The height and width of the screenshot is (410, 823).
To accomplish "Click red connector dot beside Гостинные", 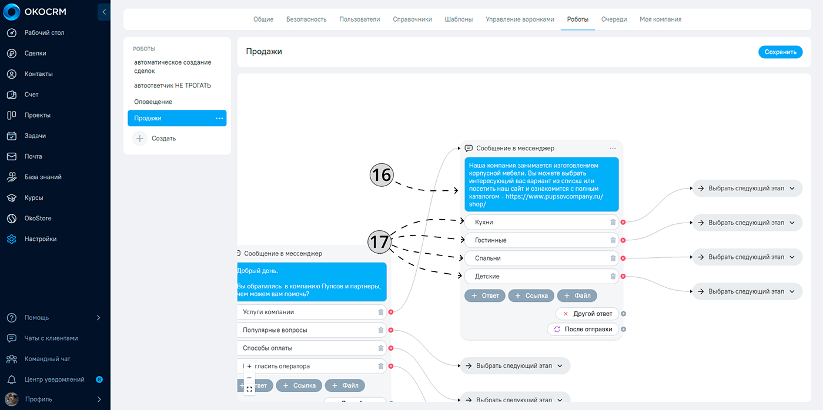I will click(x=623, y=240).
